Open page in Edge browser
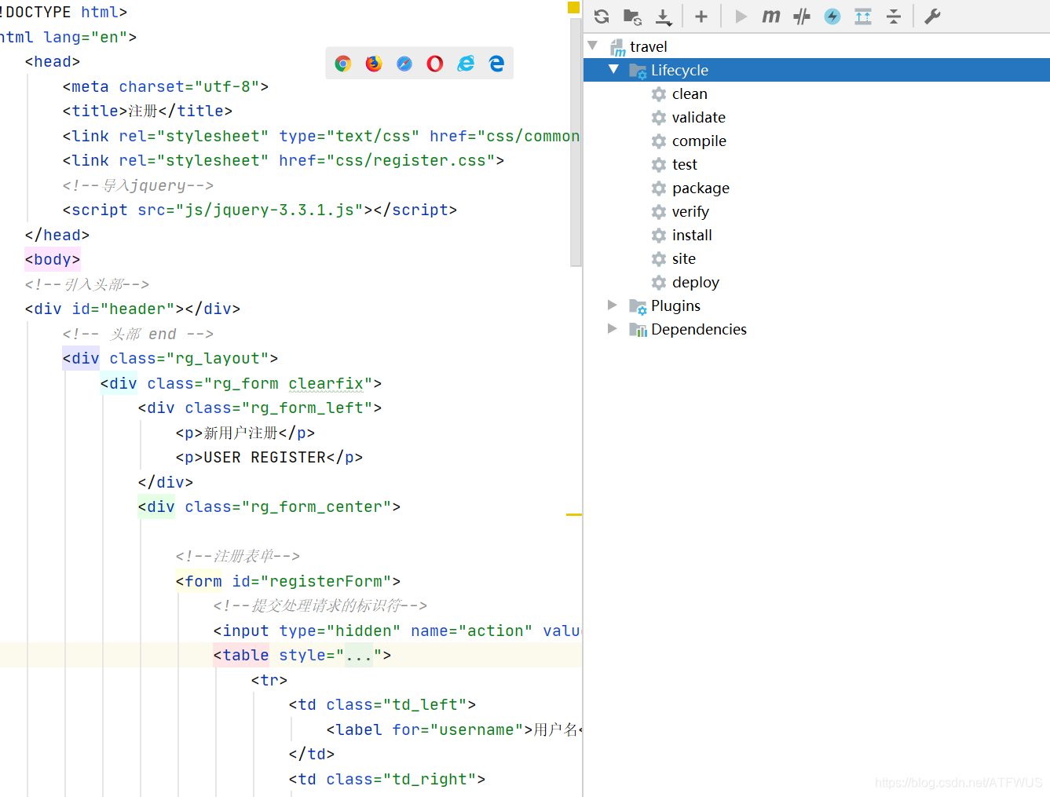This screenshot has width=1050, height=797. click(x=496, y=64)
